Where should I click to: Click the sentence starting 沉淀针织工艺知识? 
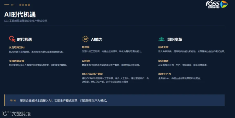112,52
